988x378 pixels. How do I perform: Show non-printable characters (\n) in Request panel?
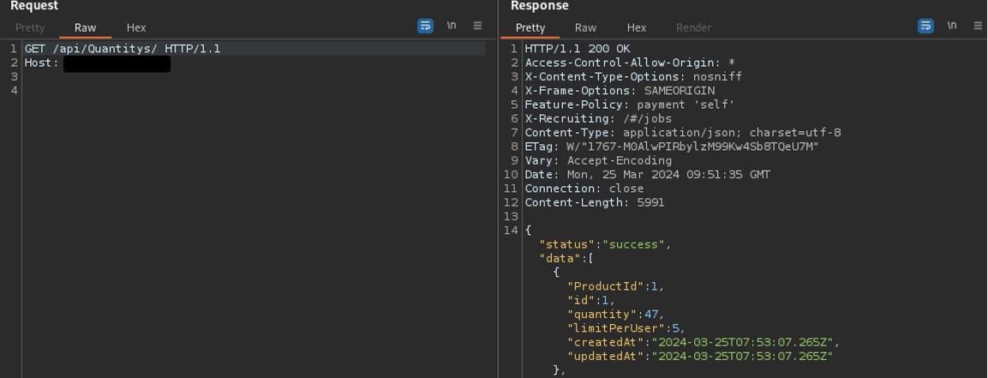click(x=452, y=27)
